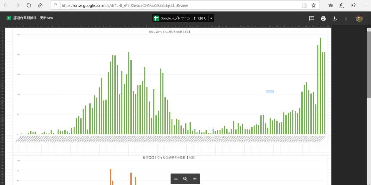
Task: Click the Osaka chart title 新型コロナウイルス感染者の推移【大阪】
Action: pos(170,157)
